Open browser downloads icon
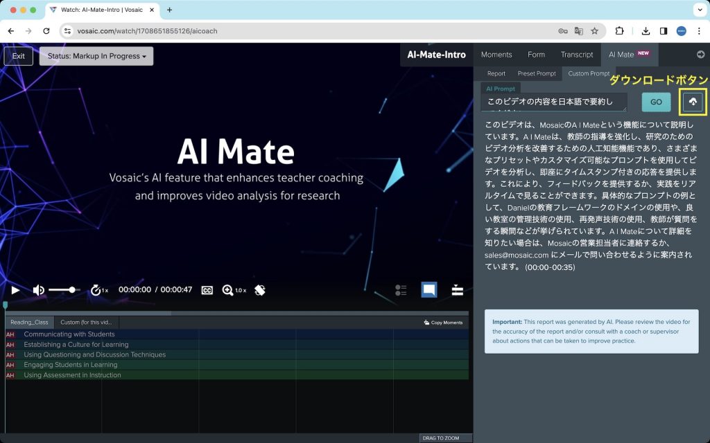This screenshot has width=710, height=443. 646,31
